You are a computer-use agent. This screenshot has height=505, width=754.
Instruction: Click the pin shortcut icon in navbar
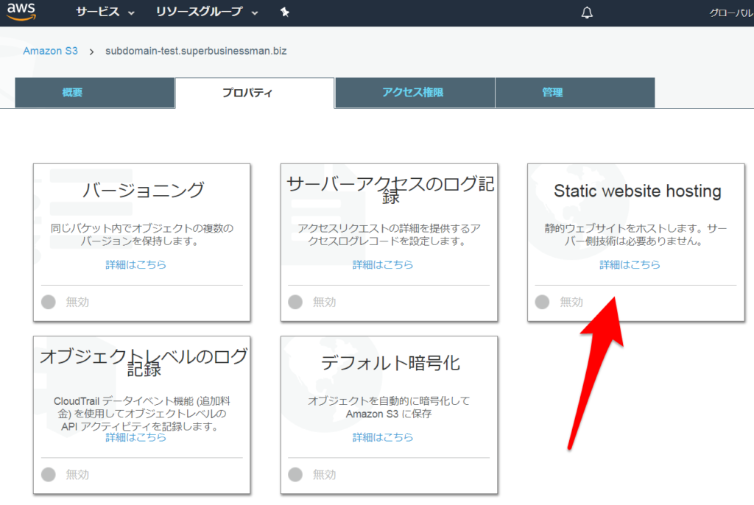(285, 12)
